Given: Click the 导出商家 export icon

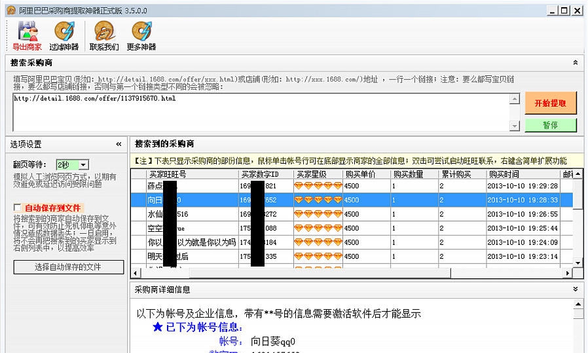Looking at the screenshot, I should [x=27, y=36].
